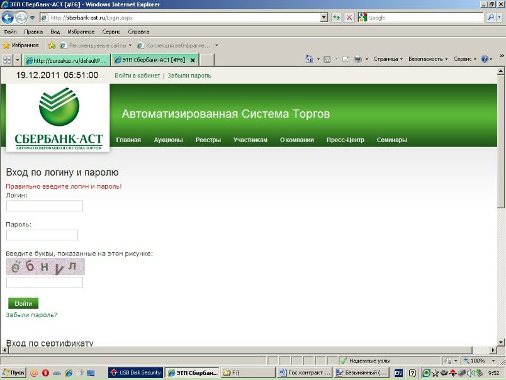Click the Print icon in command bar

pos(357,59)
